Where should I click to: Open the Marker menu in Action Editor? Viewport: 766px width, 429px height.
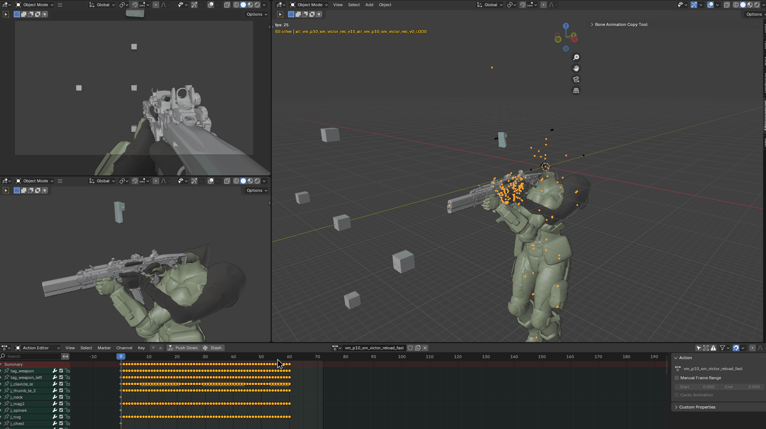click(104, 348)
